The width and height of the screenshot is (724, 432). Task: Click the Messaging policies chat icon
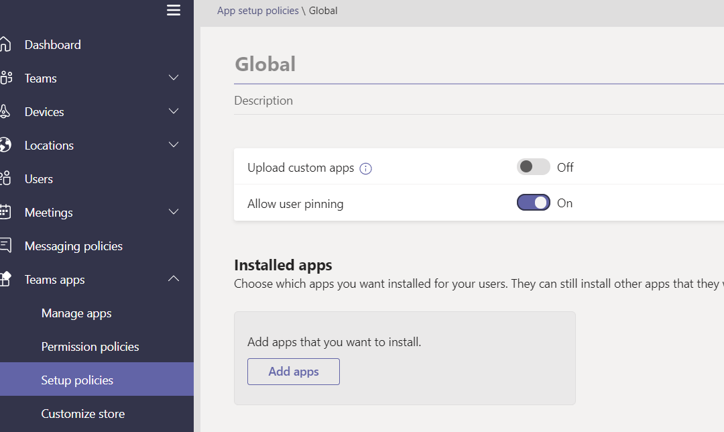[x=5, y=246]
